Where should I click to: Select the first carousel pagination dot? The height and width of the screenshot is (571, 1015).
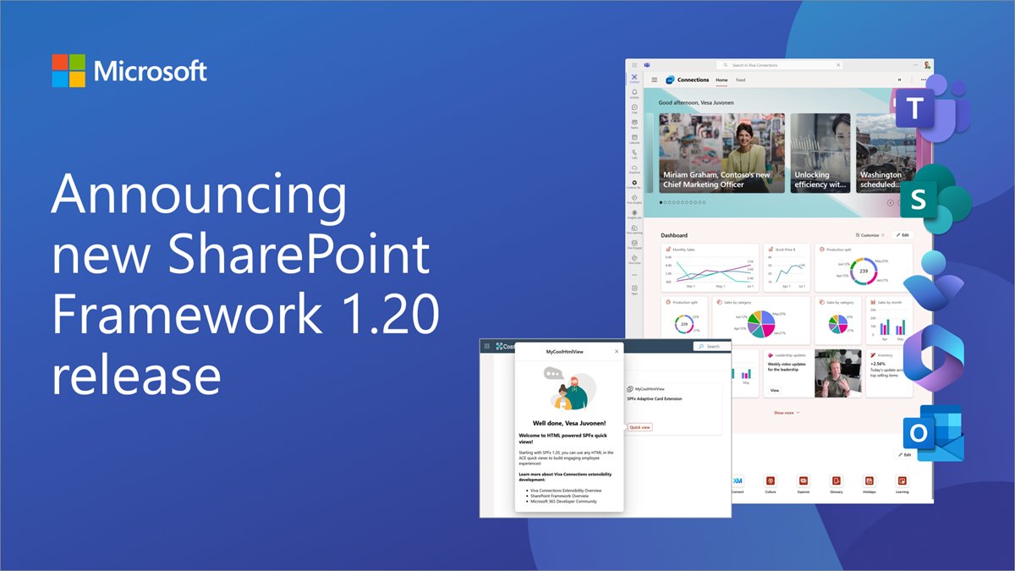(x=662, y=203)
